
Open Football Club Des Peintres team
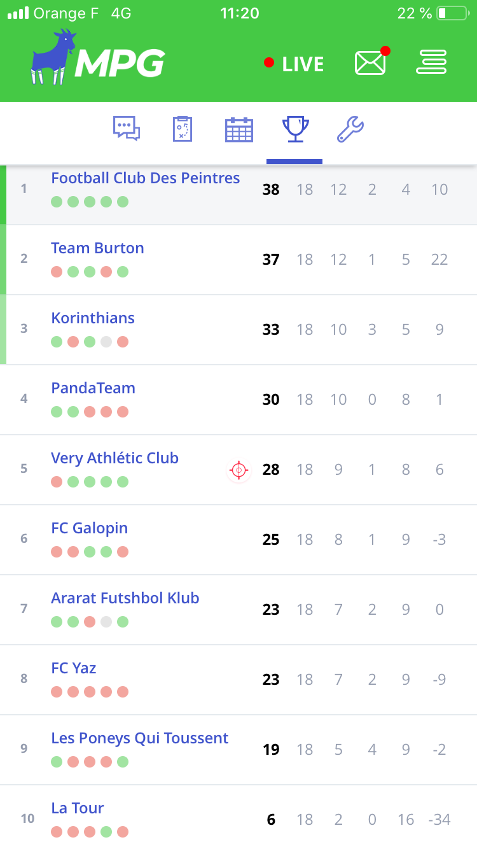pos(146,178)
